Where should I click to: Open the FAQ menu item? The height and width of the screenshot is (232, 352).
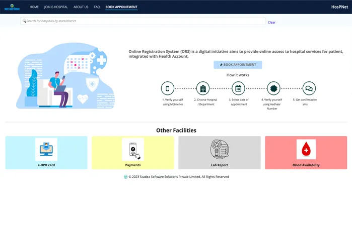coord(97,7)
